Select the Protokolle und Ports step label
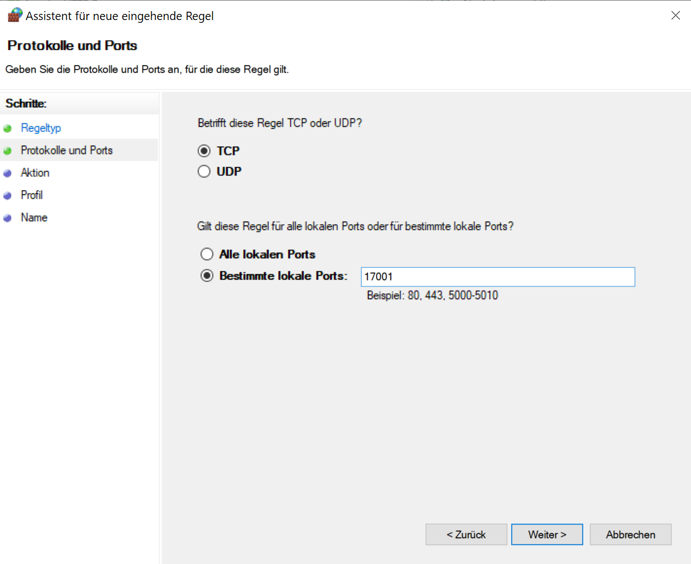691x564 pixels. coord(67,150)
